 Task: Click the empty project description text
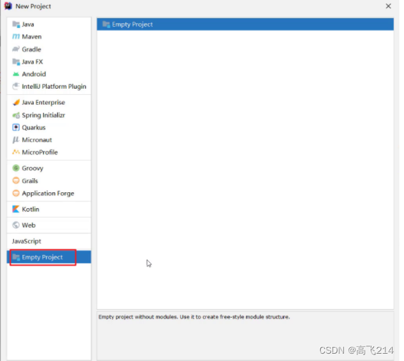click(x=194, y=317)
